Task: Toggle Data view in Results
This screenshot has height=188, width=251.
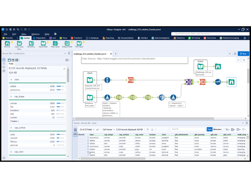Action: point(209,129)
